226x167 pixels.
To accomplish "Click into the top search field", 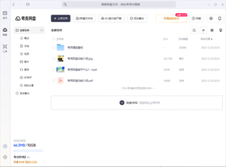I will (x=119, y=5).
